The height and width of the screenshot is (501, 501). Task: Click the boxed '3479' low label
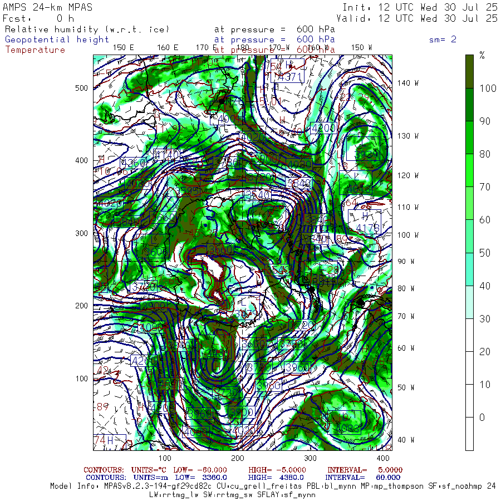(243, 308)
